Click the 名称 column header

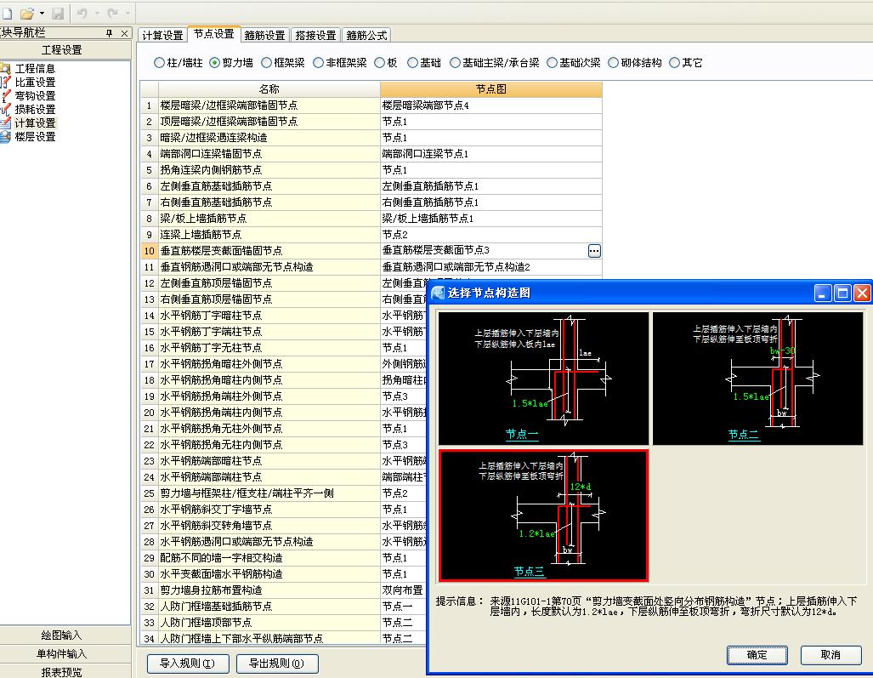point(269,89)
